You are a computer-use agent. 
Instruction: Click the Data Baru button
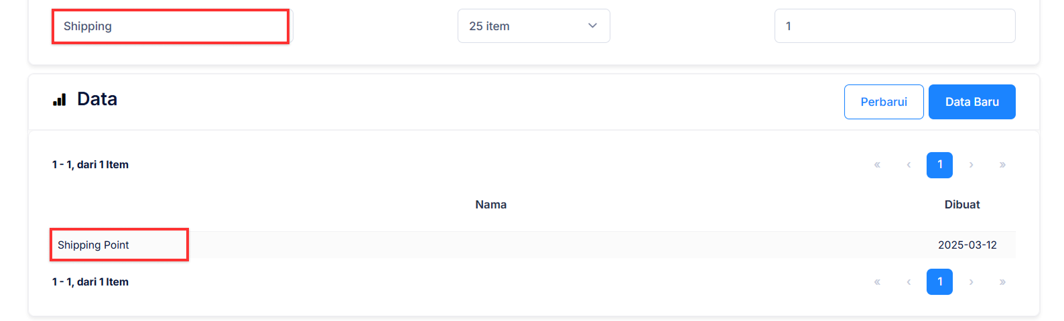click(972, 102)
